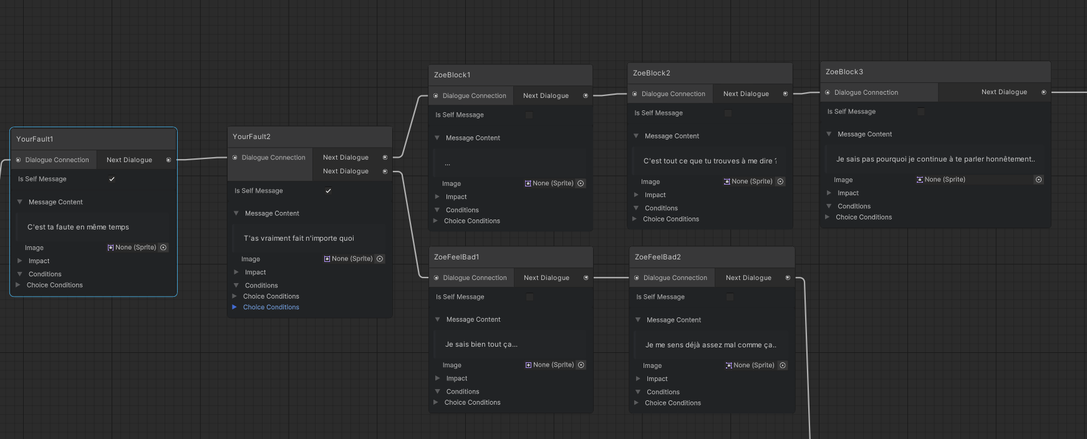Select the ZoeBlock3 node header
Screen dimensions: 1087x439
click(934, 72)
